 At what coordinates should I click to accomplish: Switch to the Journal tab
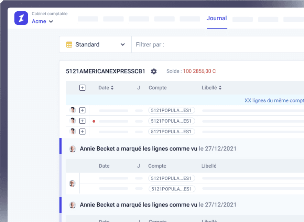click(217, 18)
